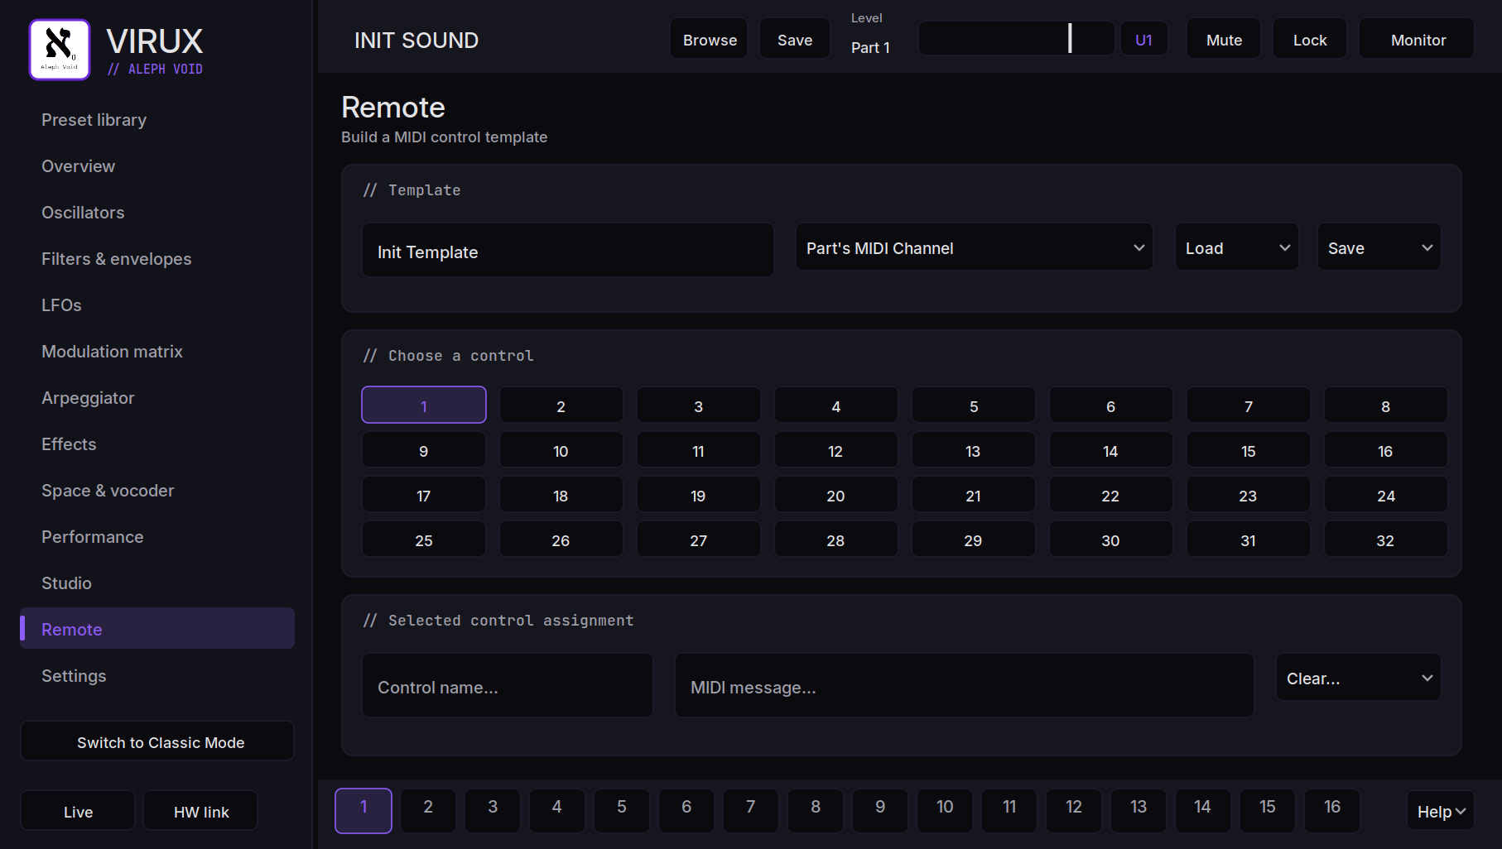1502x849 pixels.
Task: Open the Modulation matrix section
Action: [x=157, y=352]
